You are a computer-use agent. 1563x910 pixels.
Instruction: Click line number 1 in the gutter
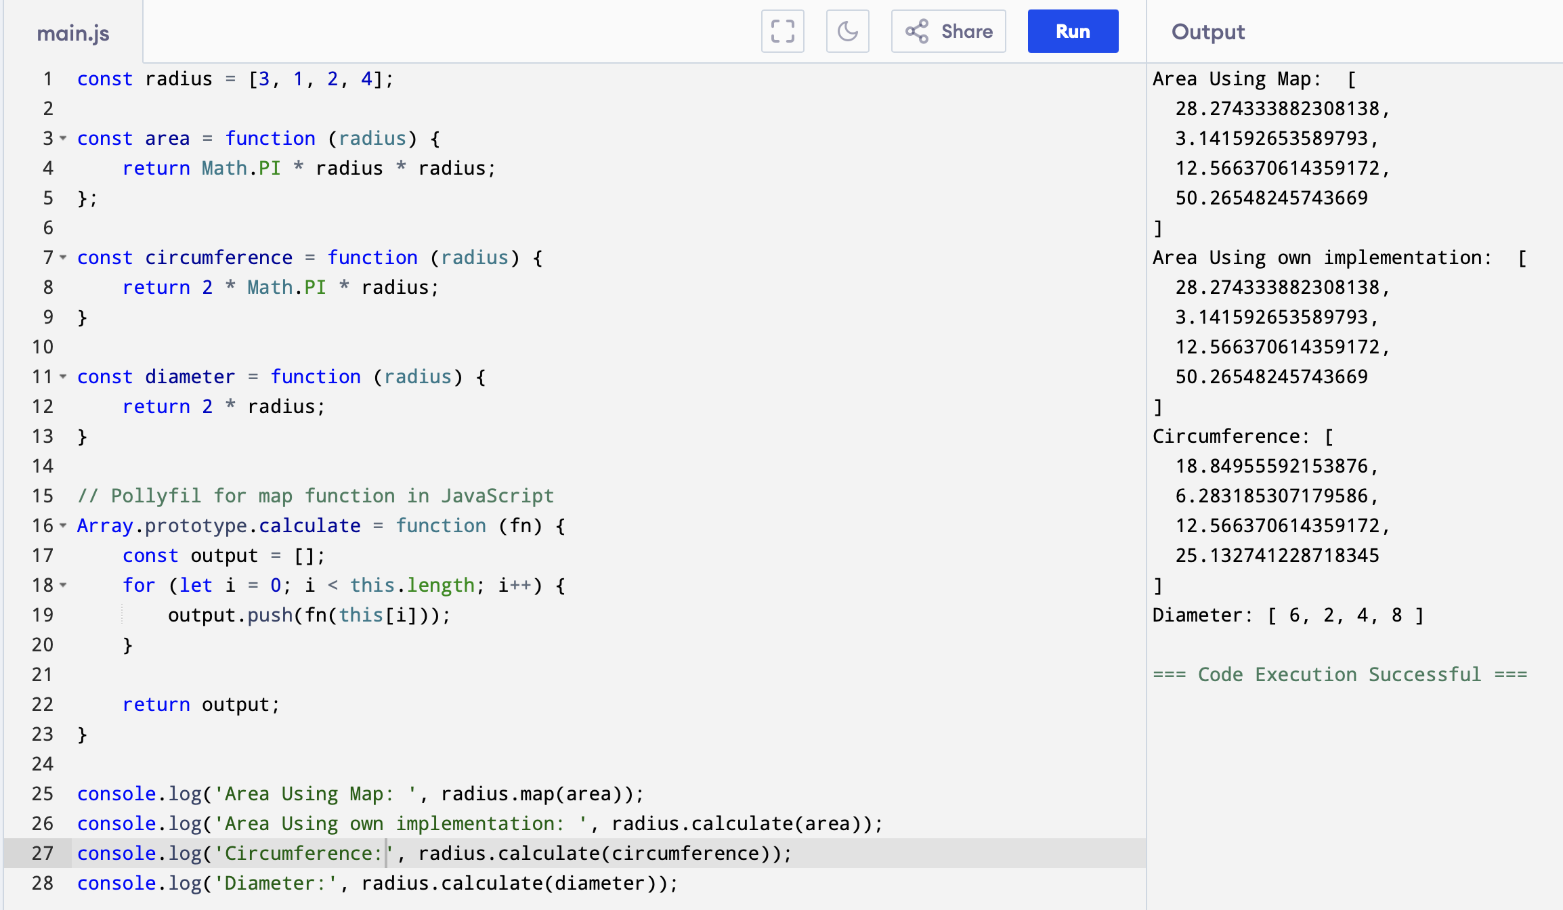point(48,79)
